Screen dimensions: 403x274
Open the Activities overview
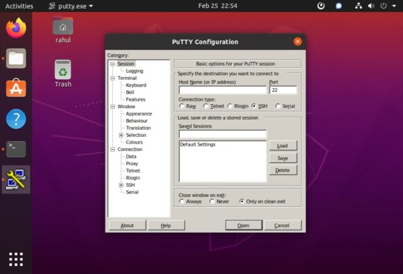(x=19, y=5)
